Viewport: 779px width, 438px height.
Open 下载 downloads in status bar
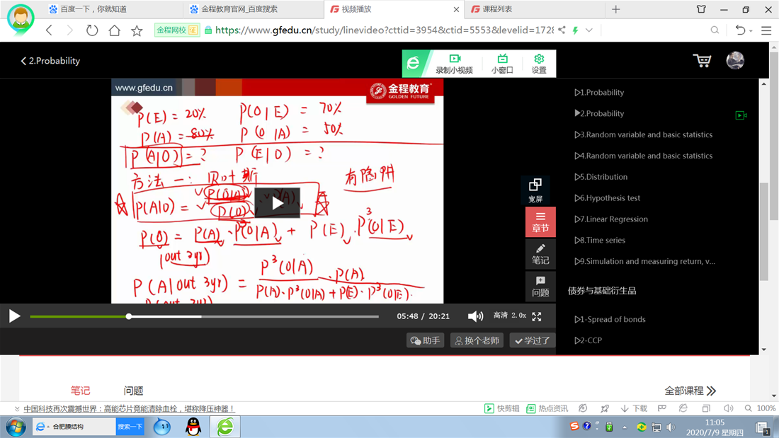[x=634, y=408]
